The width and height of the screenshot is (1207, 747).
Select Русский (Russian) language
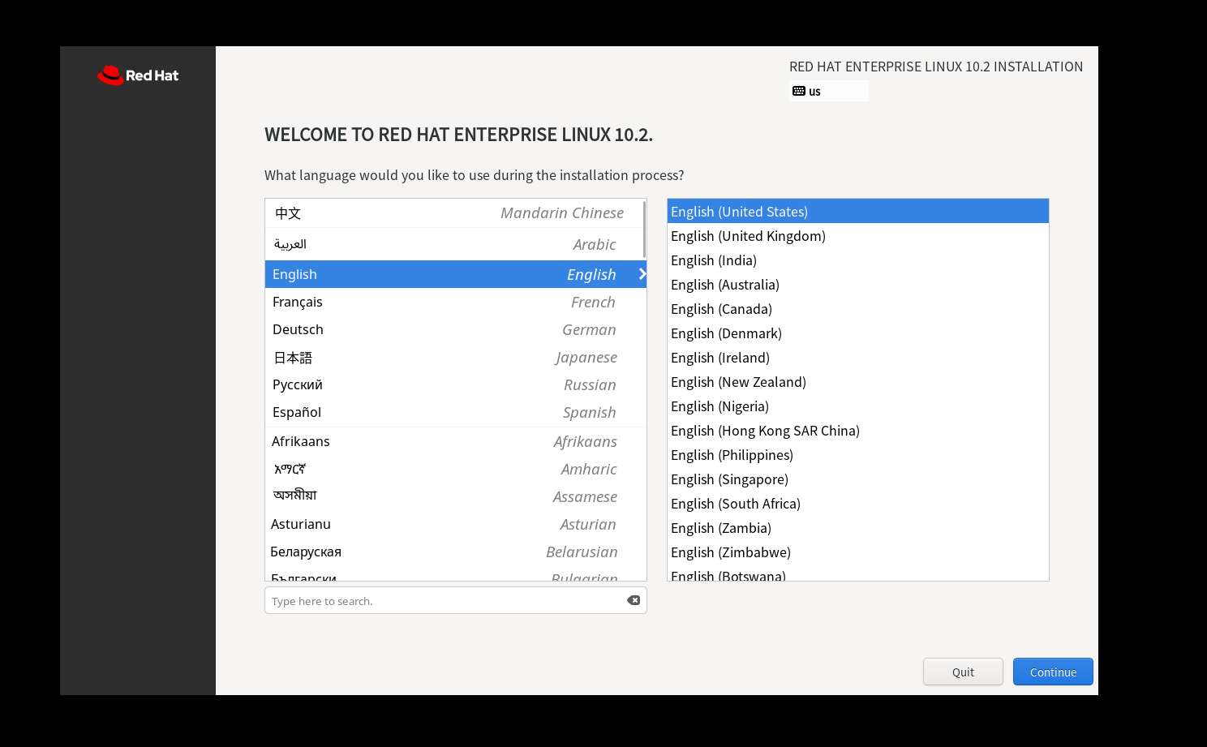(x=456, y=384)
